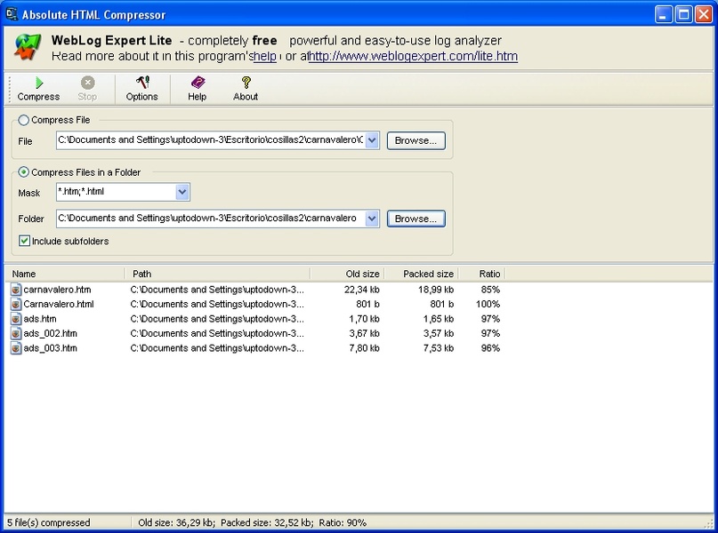Click the 3,67 kb old size value

pos(364,333)
